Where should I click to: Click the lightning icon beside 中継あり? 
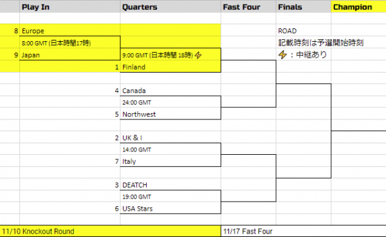282,55
